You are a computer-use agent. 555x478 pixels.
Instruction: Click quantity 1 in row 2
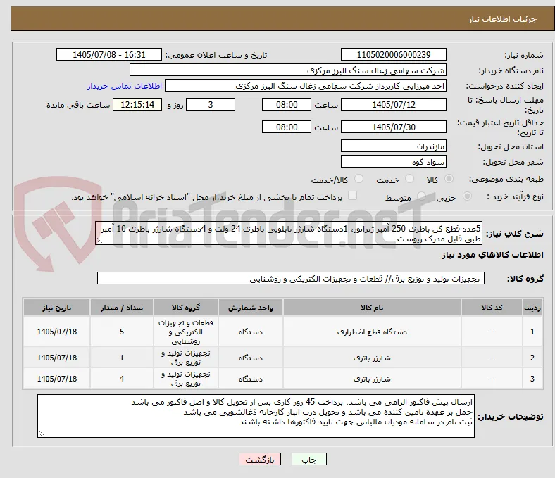pos(122,358)
